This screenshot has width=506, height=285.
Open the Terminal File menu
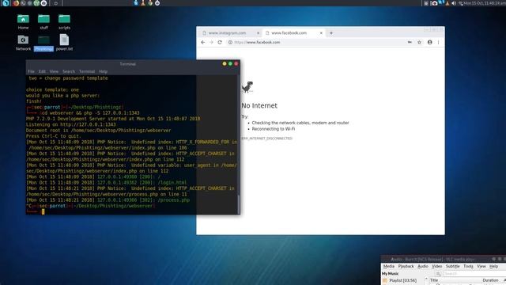click(x=31, y=71)
